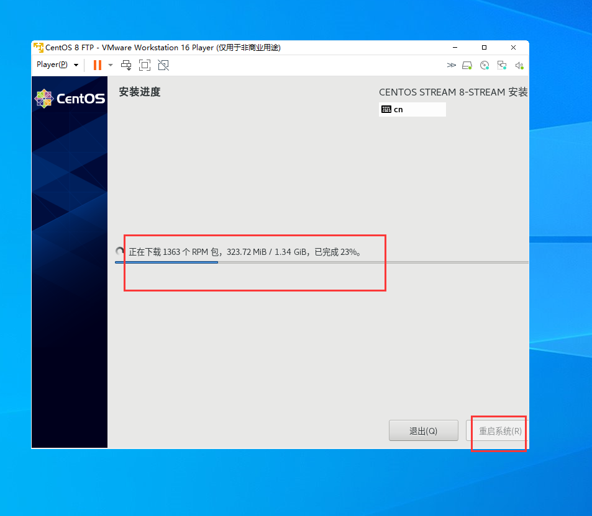This screenshot has width=592, height=516.
Task: Click the CENTOS STREAM 8-STREAM 安装 label
Action: point(453,92)
